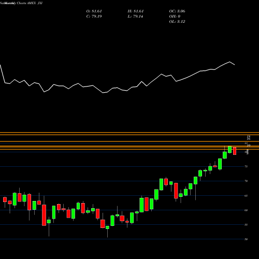Click the 75 price axis label
259x259 pixels.
246,166
